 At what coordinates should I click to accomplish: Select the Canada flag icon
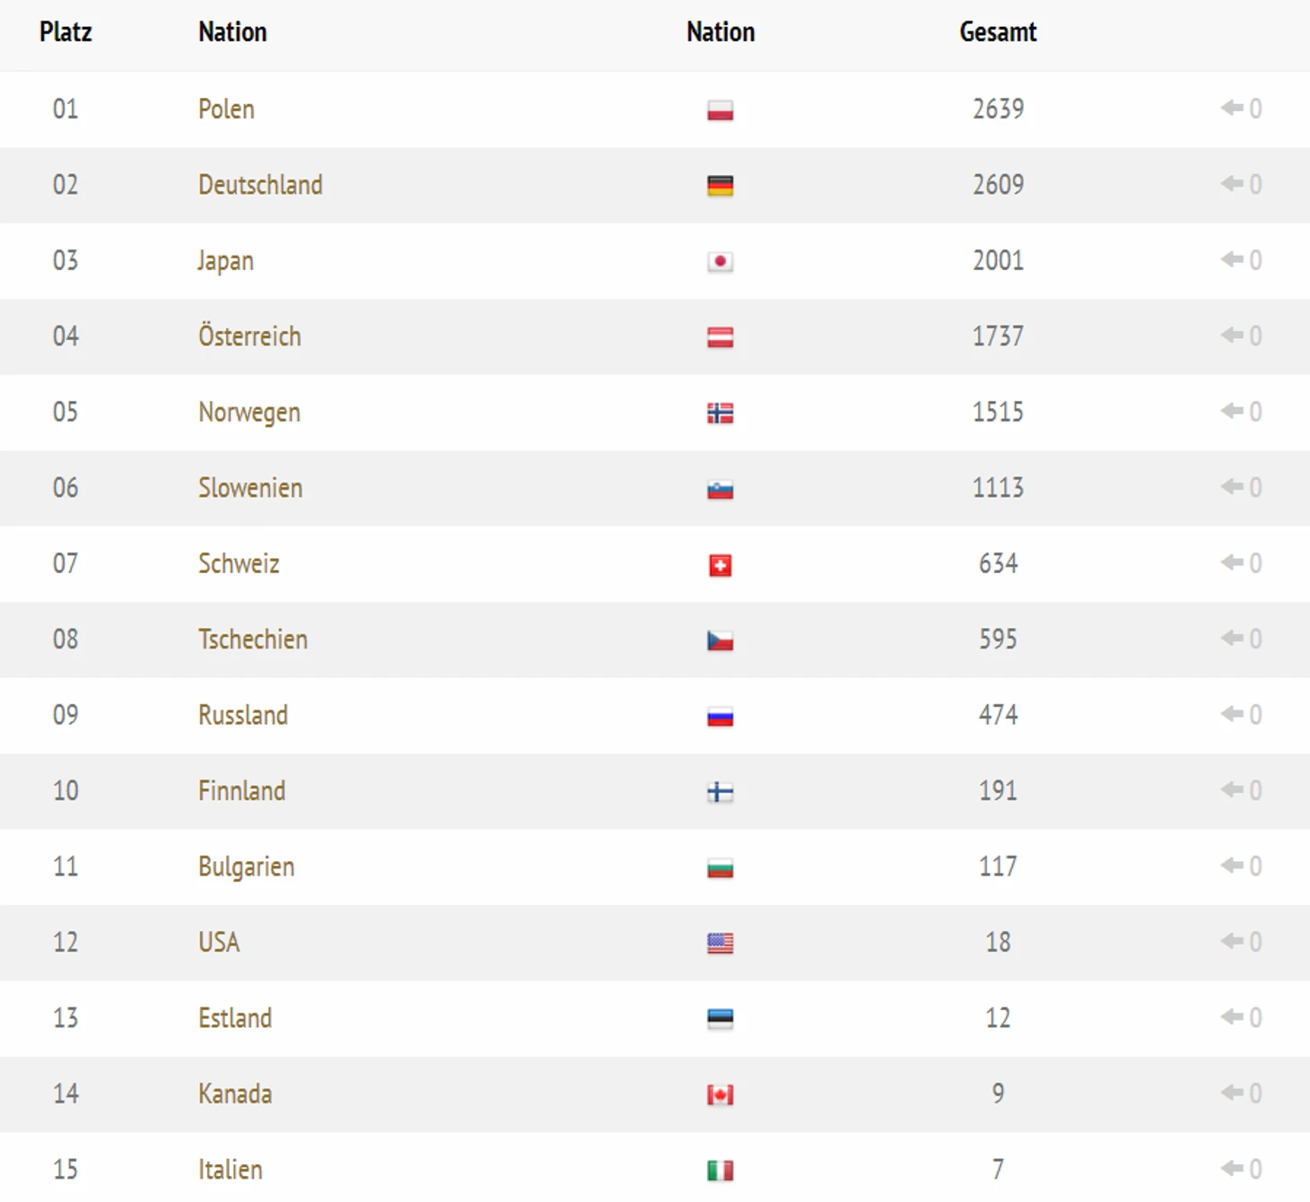(720, 1095)
